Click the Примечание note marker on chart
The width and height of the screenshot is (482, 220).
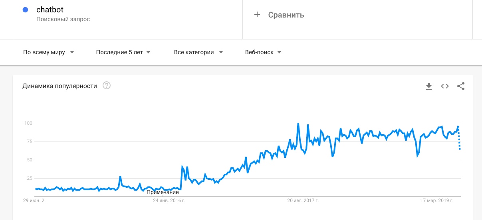tap(163, 192)
